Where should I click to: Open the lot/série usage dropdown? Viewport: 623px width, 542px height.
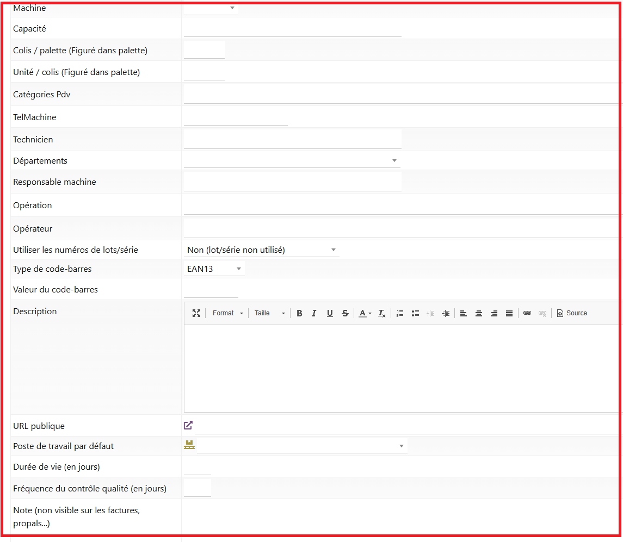click(261, 250)
